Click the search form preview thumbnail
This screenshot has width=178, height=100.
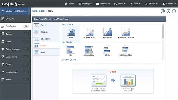(x=99, y=80)
